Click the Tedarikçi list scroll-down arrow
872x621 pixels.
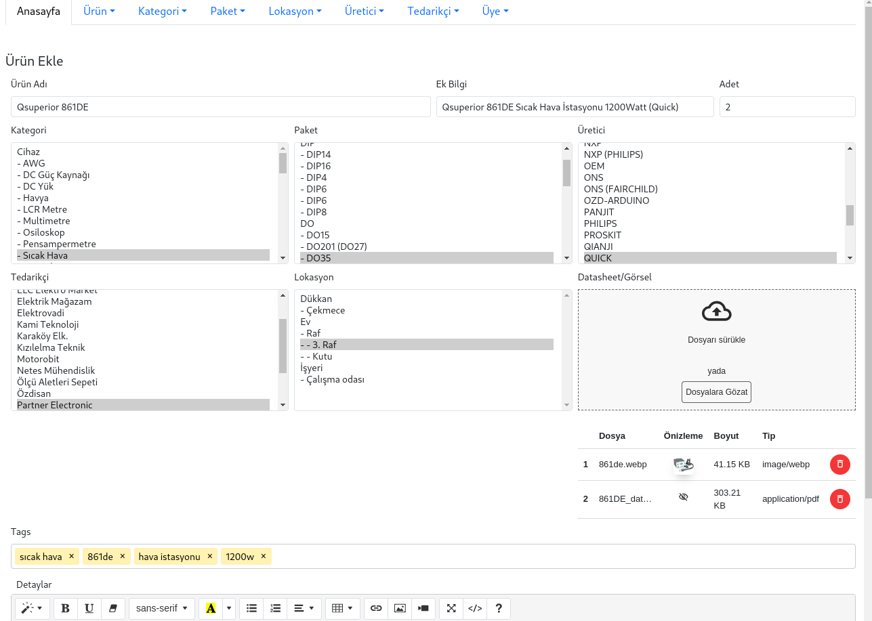[x=283, y=405]
